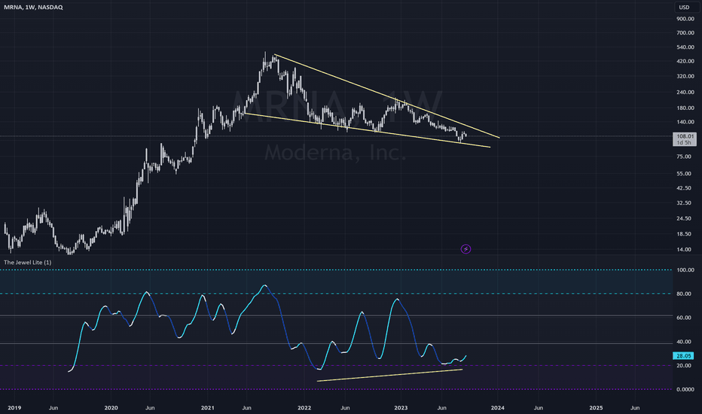The height and width of the screenshot is (414, 702).
Task: Select the upper yellow wedge trendline
Action: pos(387,96)
